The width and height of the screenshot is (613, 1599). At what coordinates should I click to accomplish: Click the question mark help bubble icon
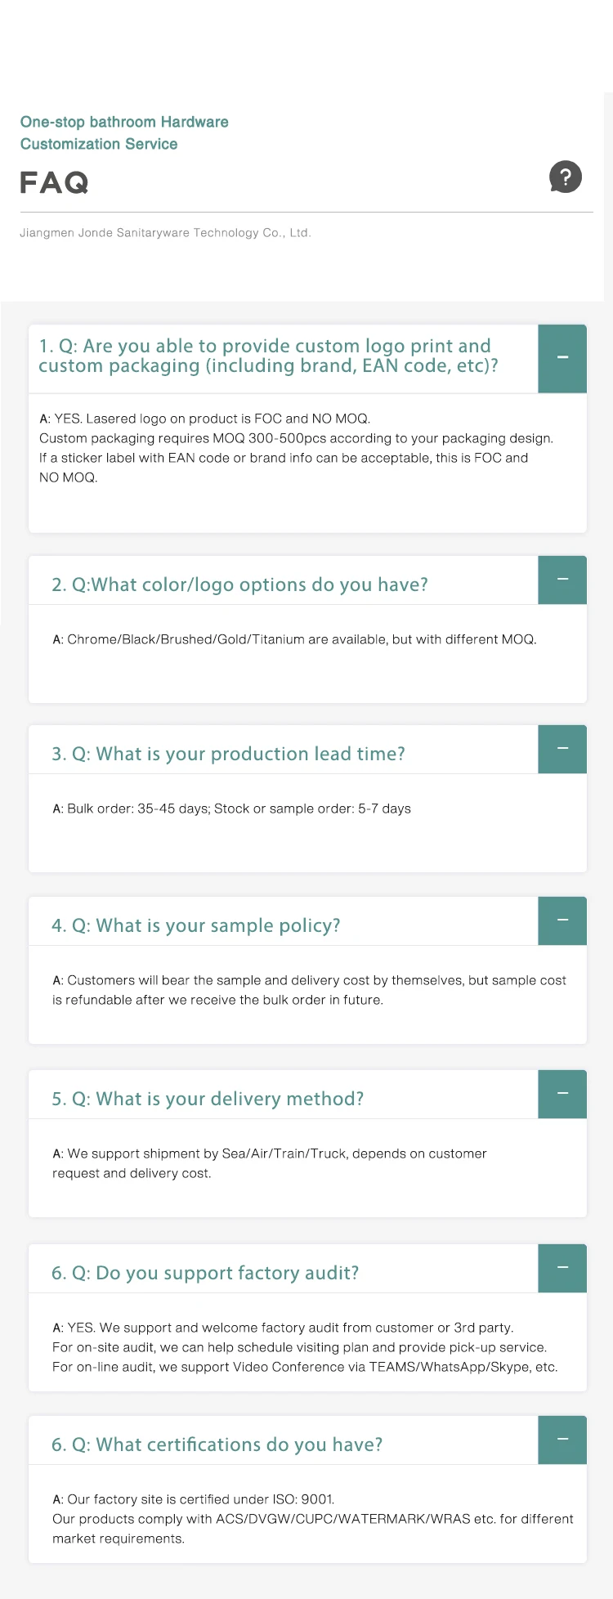coord(566,177)
